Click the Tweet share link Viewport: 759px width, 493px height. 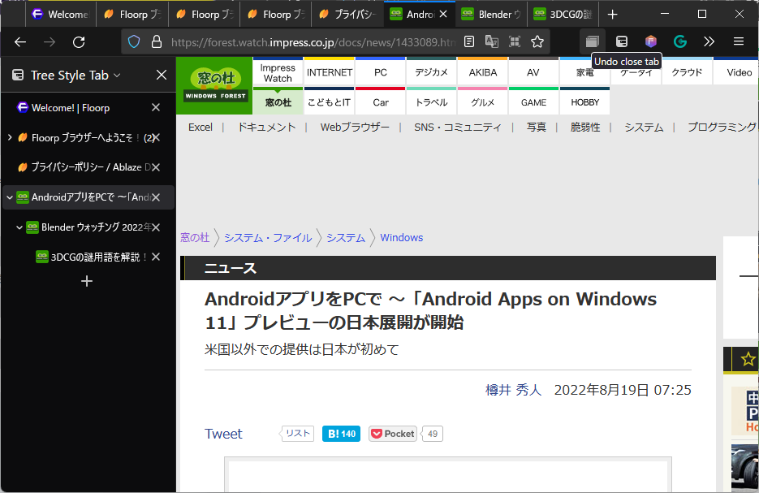click(x=223, y=434)
